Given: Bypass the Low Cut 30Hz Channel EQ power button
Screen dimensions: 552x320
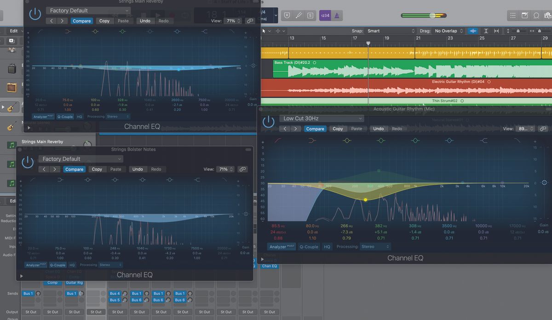Looking at the screenshot, I should (269, 122).
